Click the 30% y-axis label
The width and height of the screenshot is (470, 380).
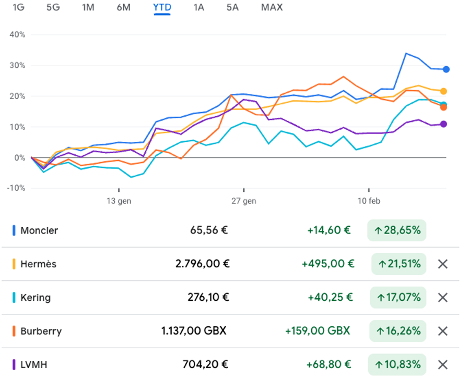[x=17, y=65]
